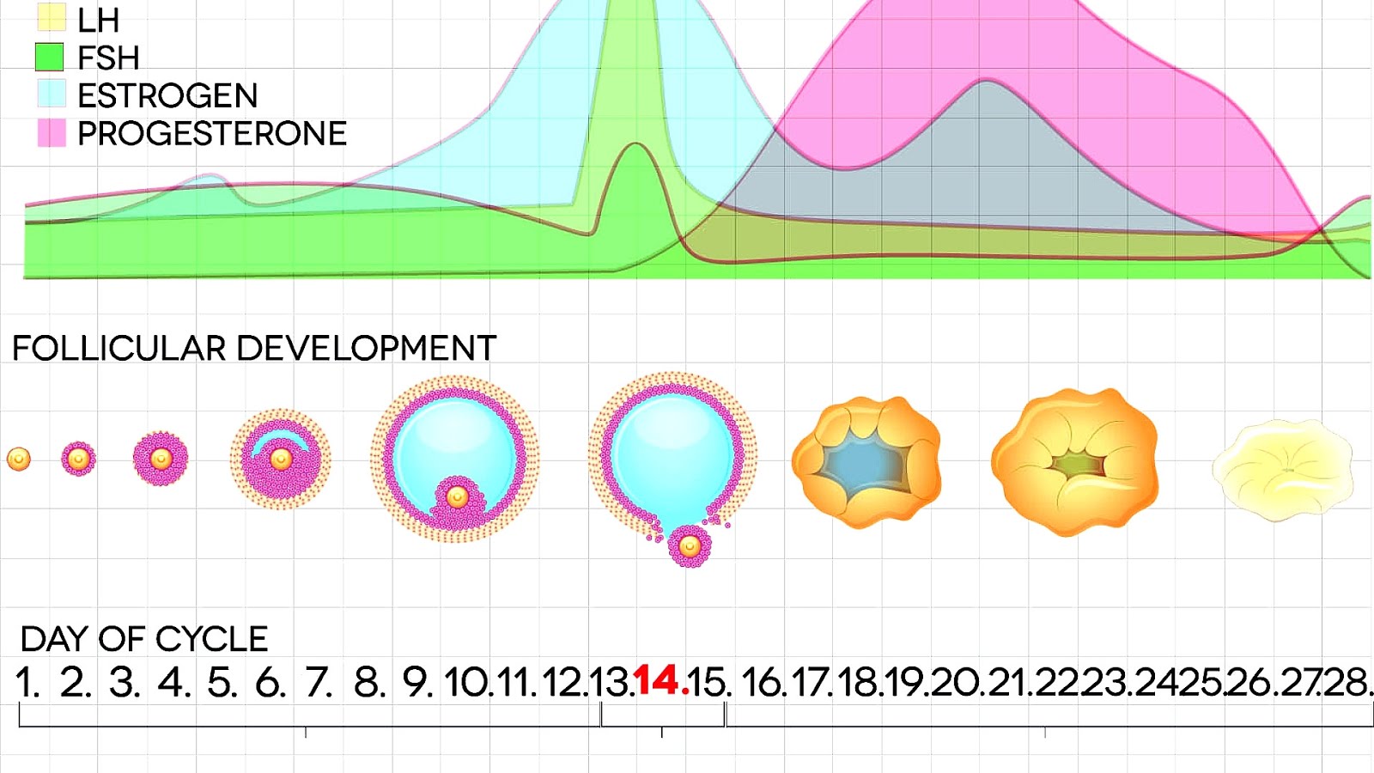The height and width of the screenshot is (773, 1374).
Task: Click day 7 on the cycle axis
Action: coord(319,683)
